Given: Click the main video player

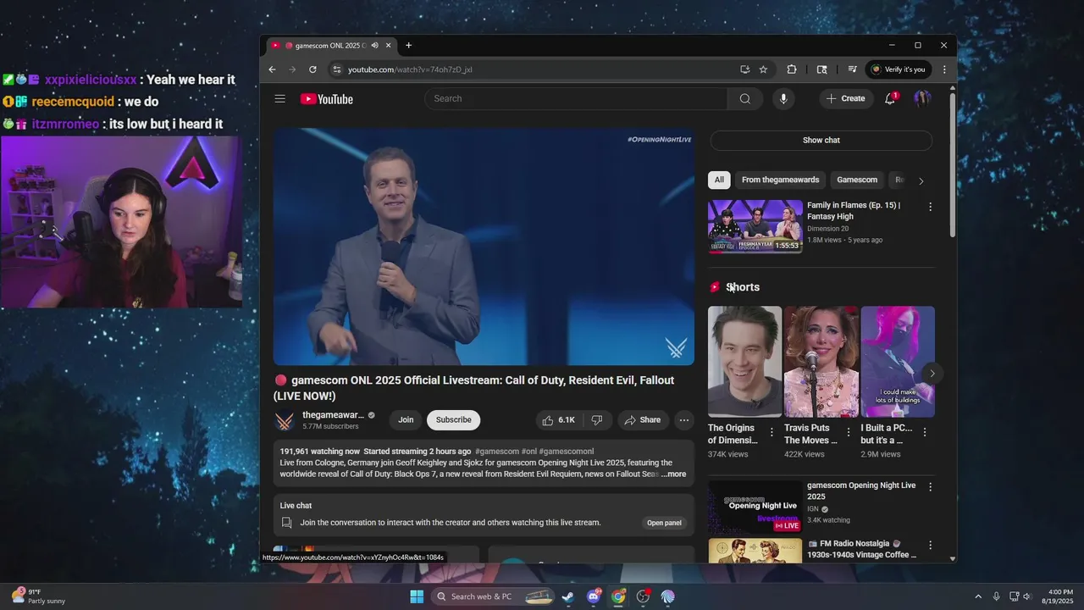Looking at the screenshot, I should (484, 247).
